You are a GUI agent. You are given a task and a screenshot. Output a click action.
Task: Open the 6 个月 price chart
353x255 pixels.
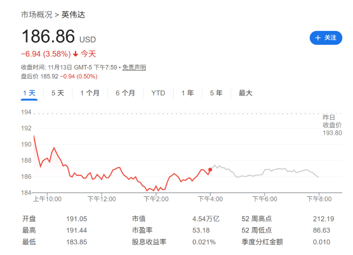tap(126, 93)
